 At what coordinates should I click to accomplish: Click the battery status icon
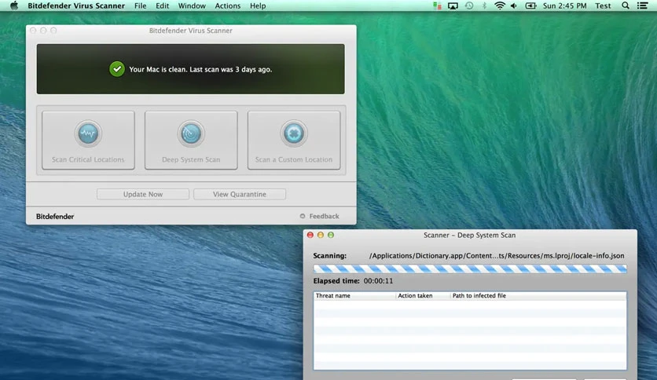pos(531,5)
